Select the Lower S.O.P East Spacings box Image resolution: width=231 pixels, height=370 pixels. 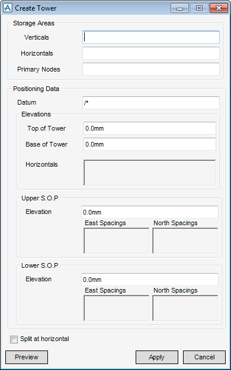pyautogui.click(x=116, y=308)
